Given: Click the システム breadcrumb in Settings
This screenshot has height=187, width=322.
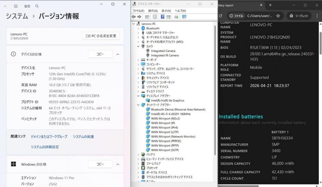Looking at the screenshot, I should (x=17, y=16).
